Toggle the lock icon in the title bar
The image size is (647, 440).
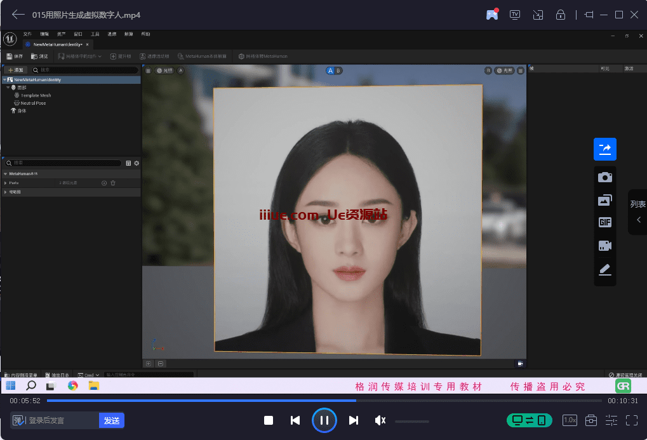point(561,15)
